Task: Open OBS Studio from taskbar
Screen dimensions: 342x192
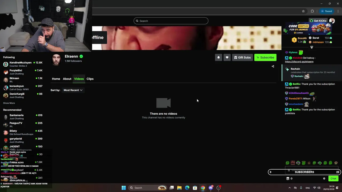Action: point(219,188)
